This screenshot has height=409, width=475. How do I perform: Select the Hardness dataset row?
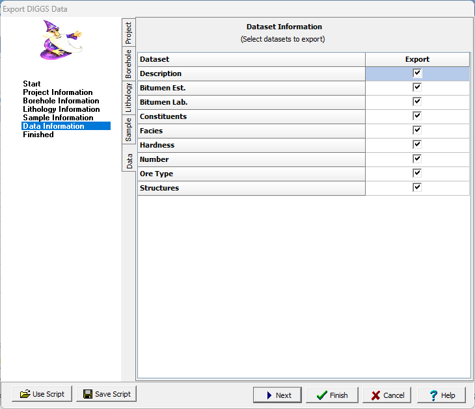[x=251, y=145]
